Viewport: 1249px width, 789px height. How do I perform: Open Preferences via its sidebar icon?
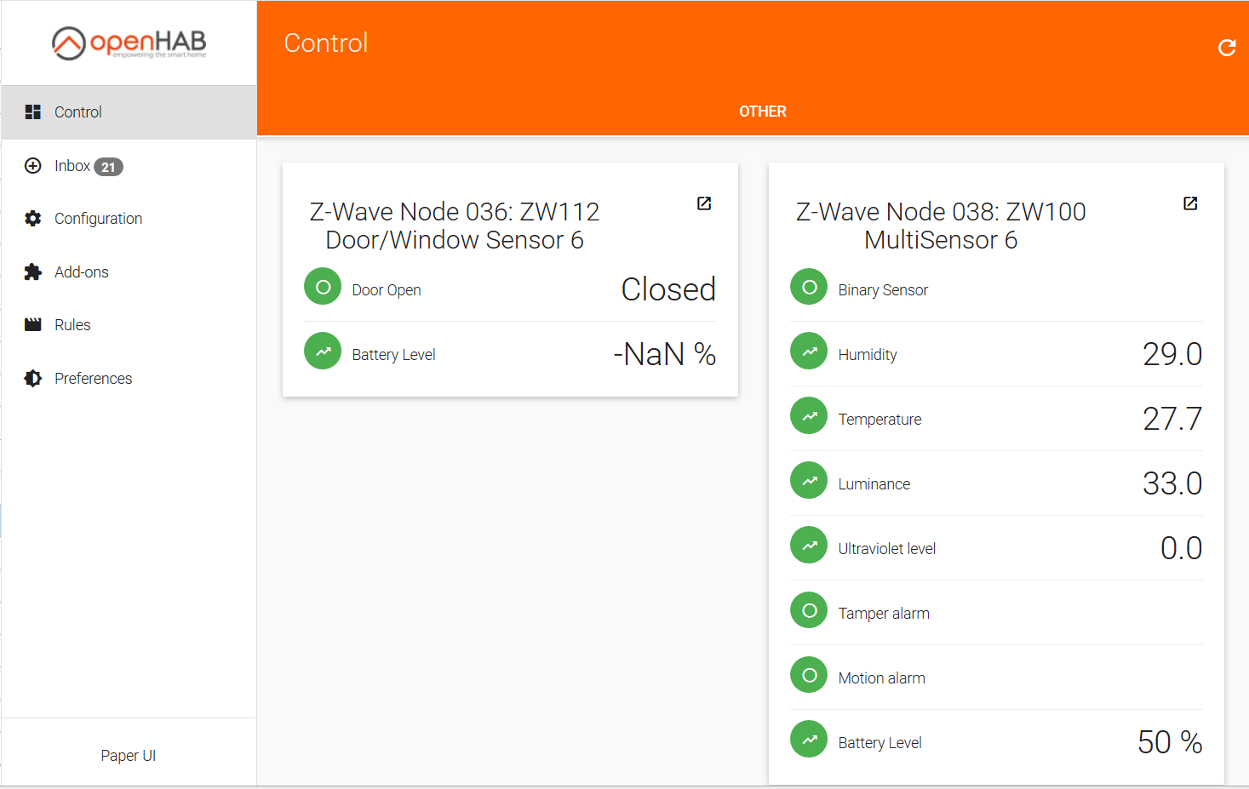(32, 378)
